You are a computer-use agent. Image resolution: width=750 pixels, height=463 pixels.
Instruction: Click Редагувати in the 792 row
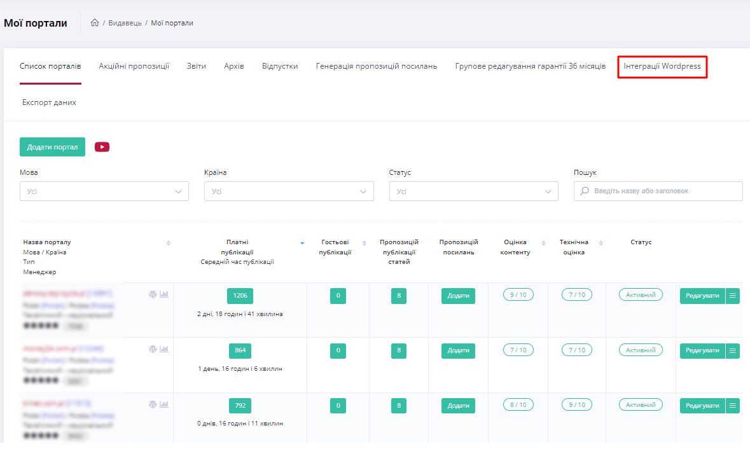coord(702,406)
